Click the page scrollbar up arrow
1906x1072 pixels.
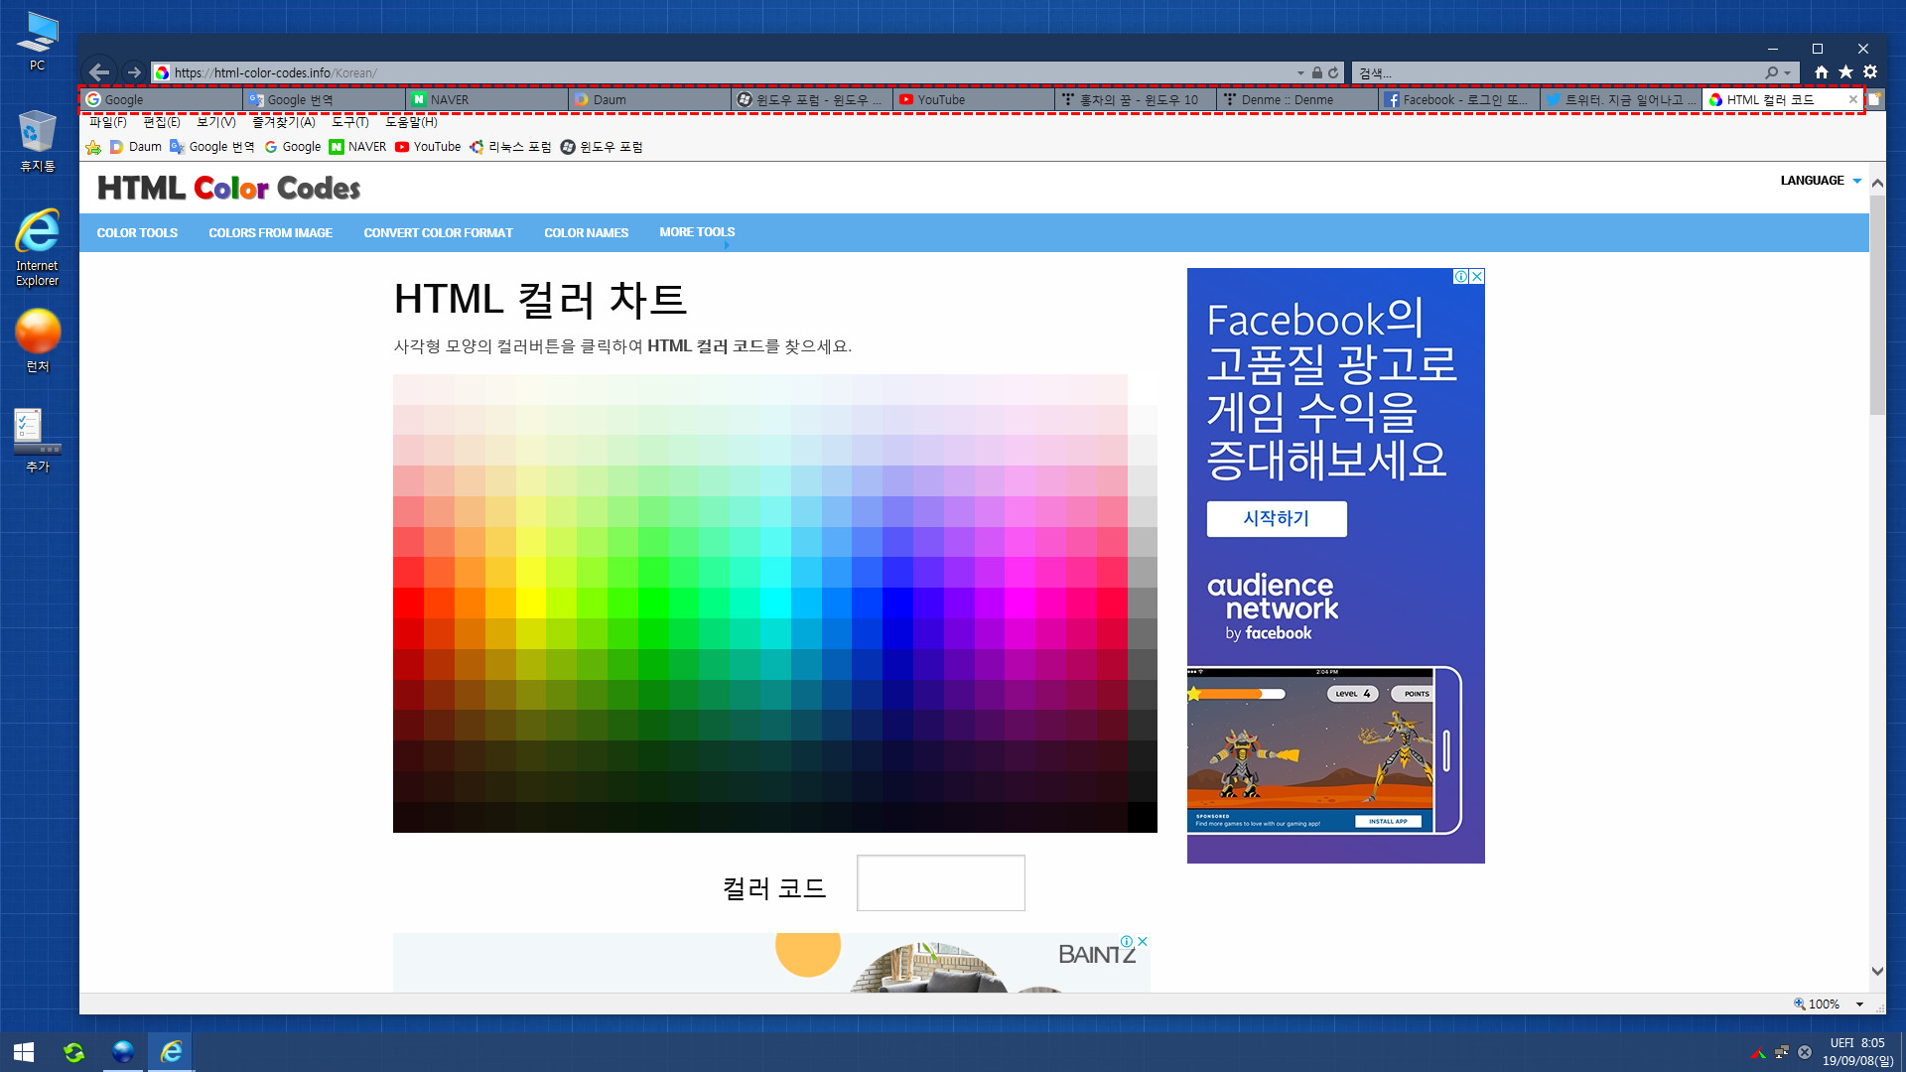click(1877, 184)
